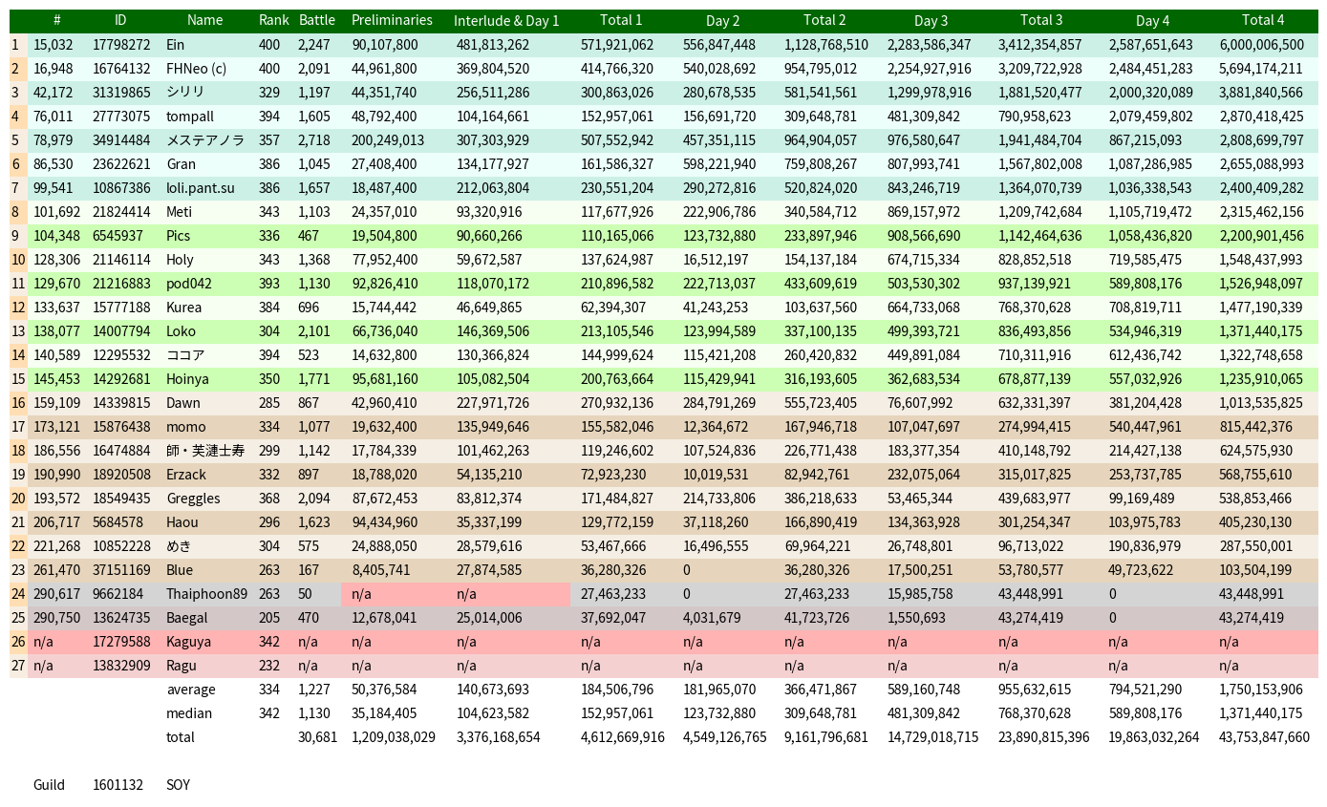The width and height of the screenshot is (1327, 807).
Task: Select the name cell 'Ein'
Action: tap(176, 45)
